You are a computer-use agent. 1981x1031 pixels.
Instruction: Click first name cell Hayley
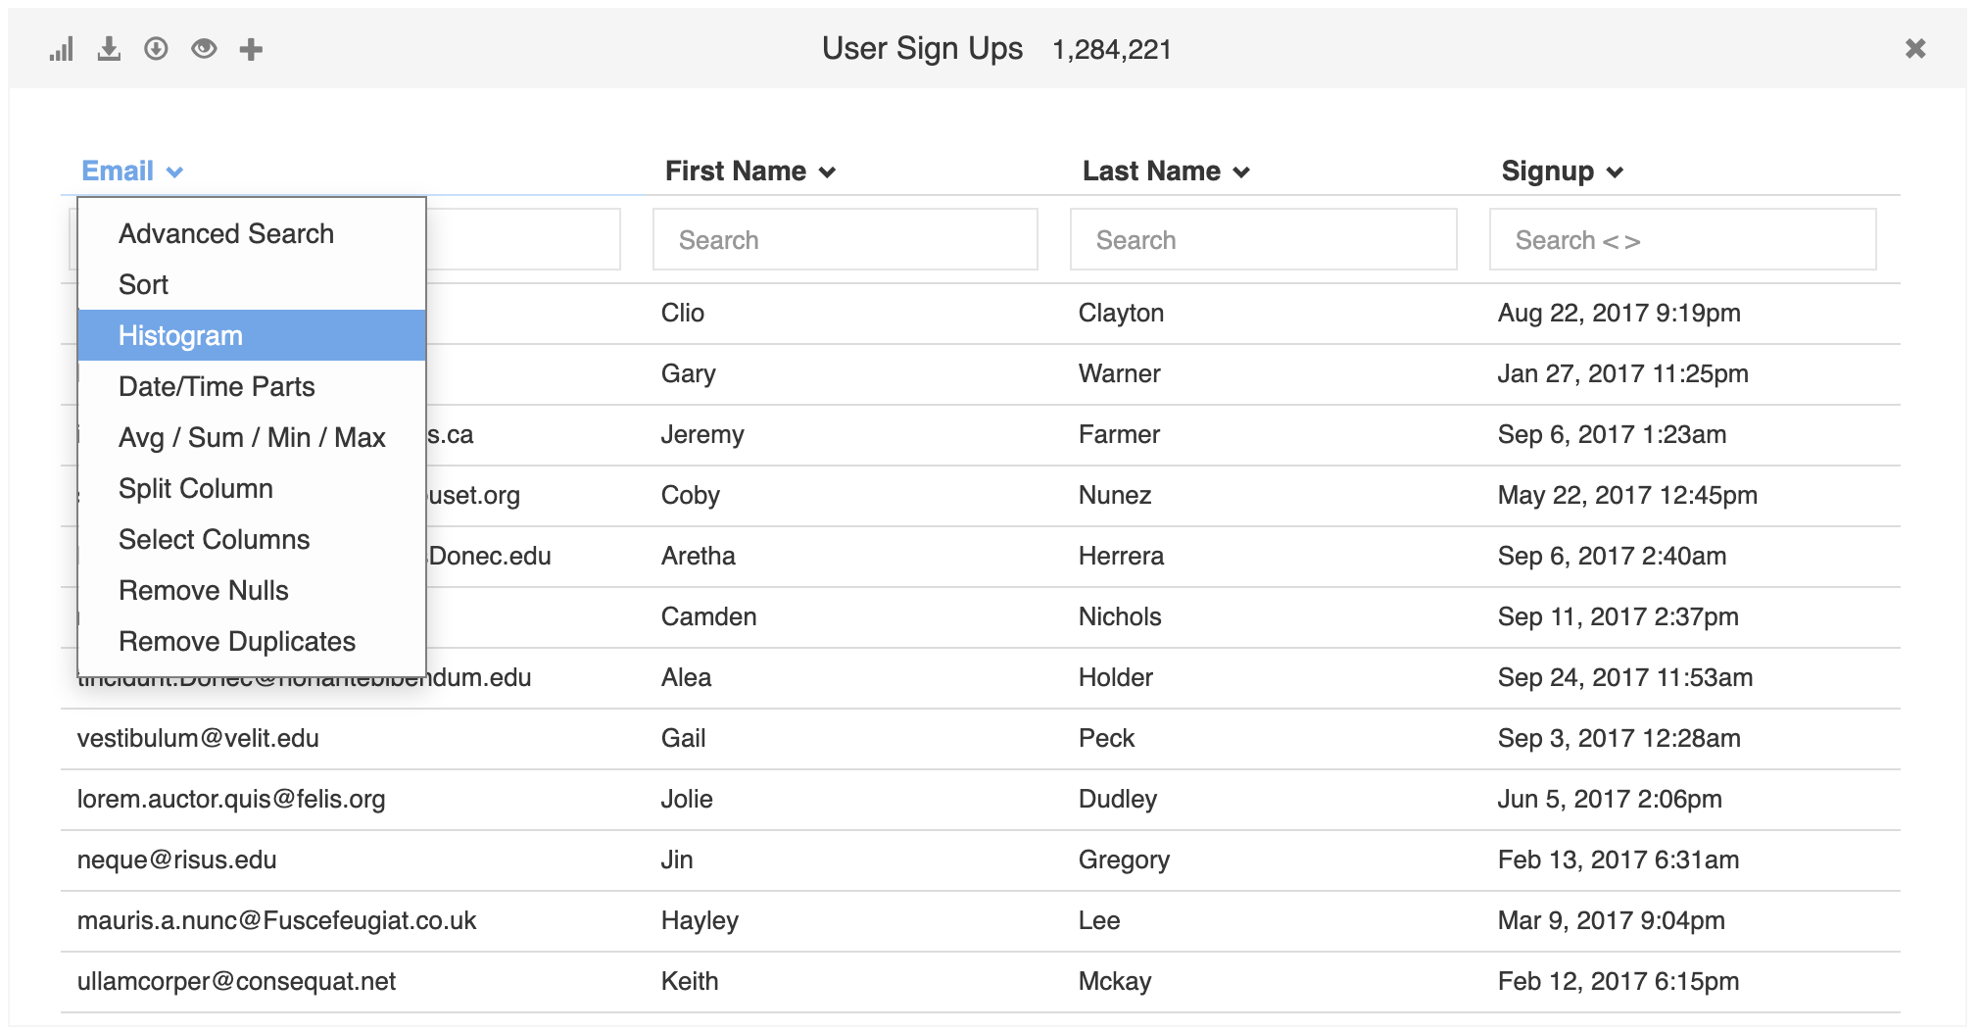[x=700, y=920]
